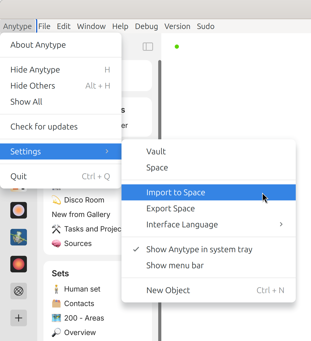Open the Debug menu
Screen dimensions: 311x341
click(x=146, y=26)
